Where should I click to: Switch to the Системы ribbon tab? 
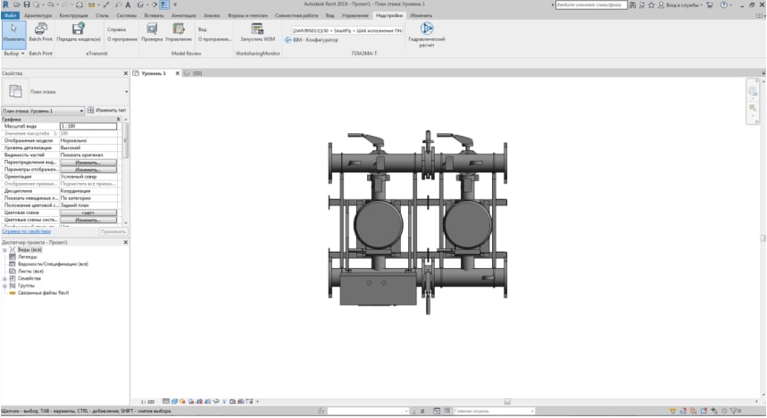tap(126, 16)
